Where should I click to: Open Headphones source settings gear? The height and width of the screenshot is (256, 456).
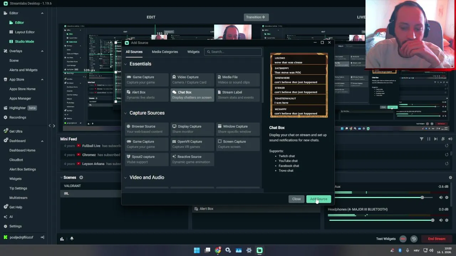[x=447, y=220]
